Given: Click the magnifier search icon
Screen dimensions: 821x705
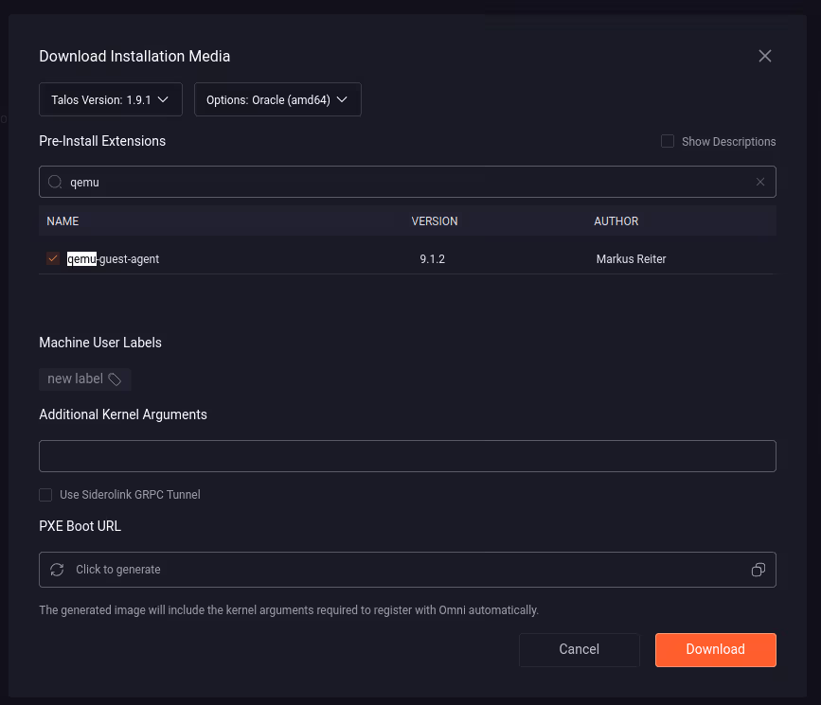Looking at the screenshot, I should click(x=55, y=182).
